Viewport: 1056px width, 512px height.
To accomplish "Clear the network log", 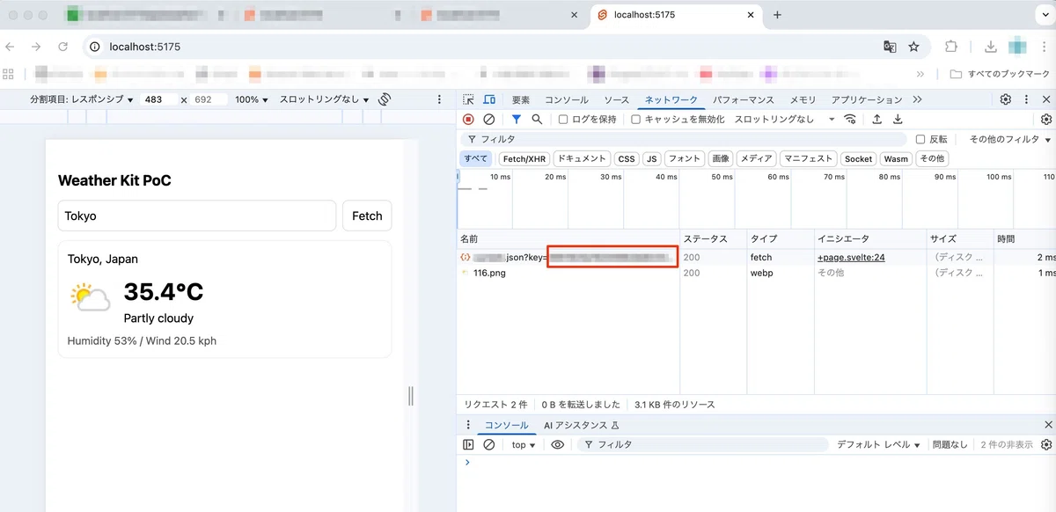I will [x=488, y=119].
